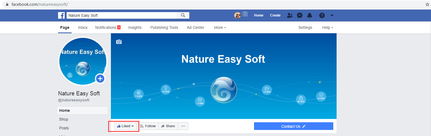Image resolution: width=431 pixels, height=136 pixels.
Task: Click the Share button
Action: [168, 126]
